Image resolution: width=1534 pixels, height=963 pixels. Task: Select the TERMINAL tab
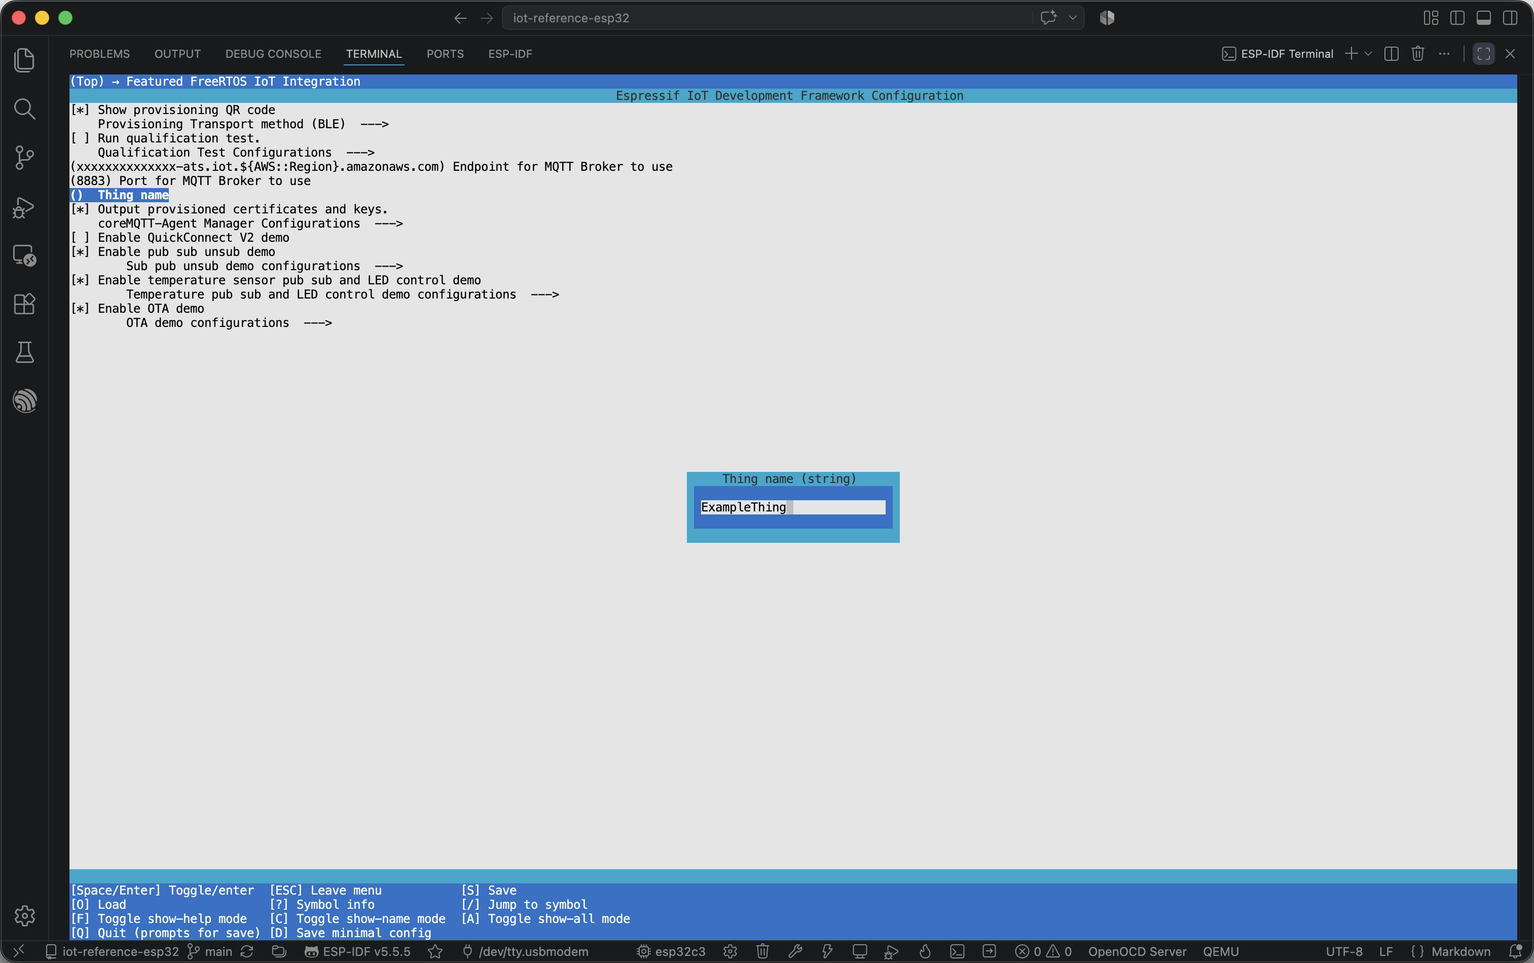coord(374,54)
